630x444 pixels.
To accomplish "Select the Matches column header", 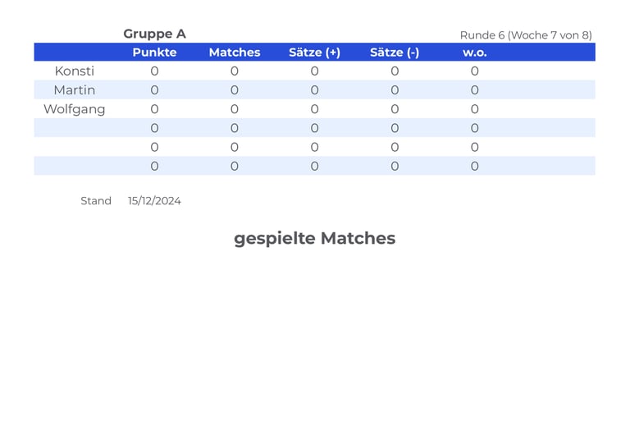I will (x=234, y=53).
